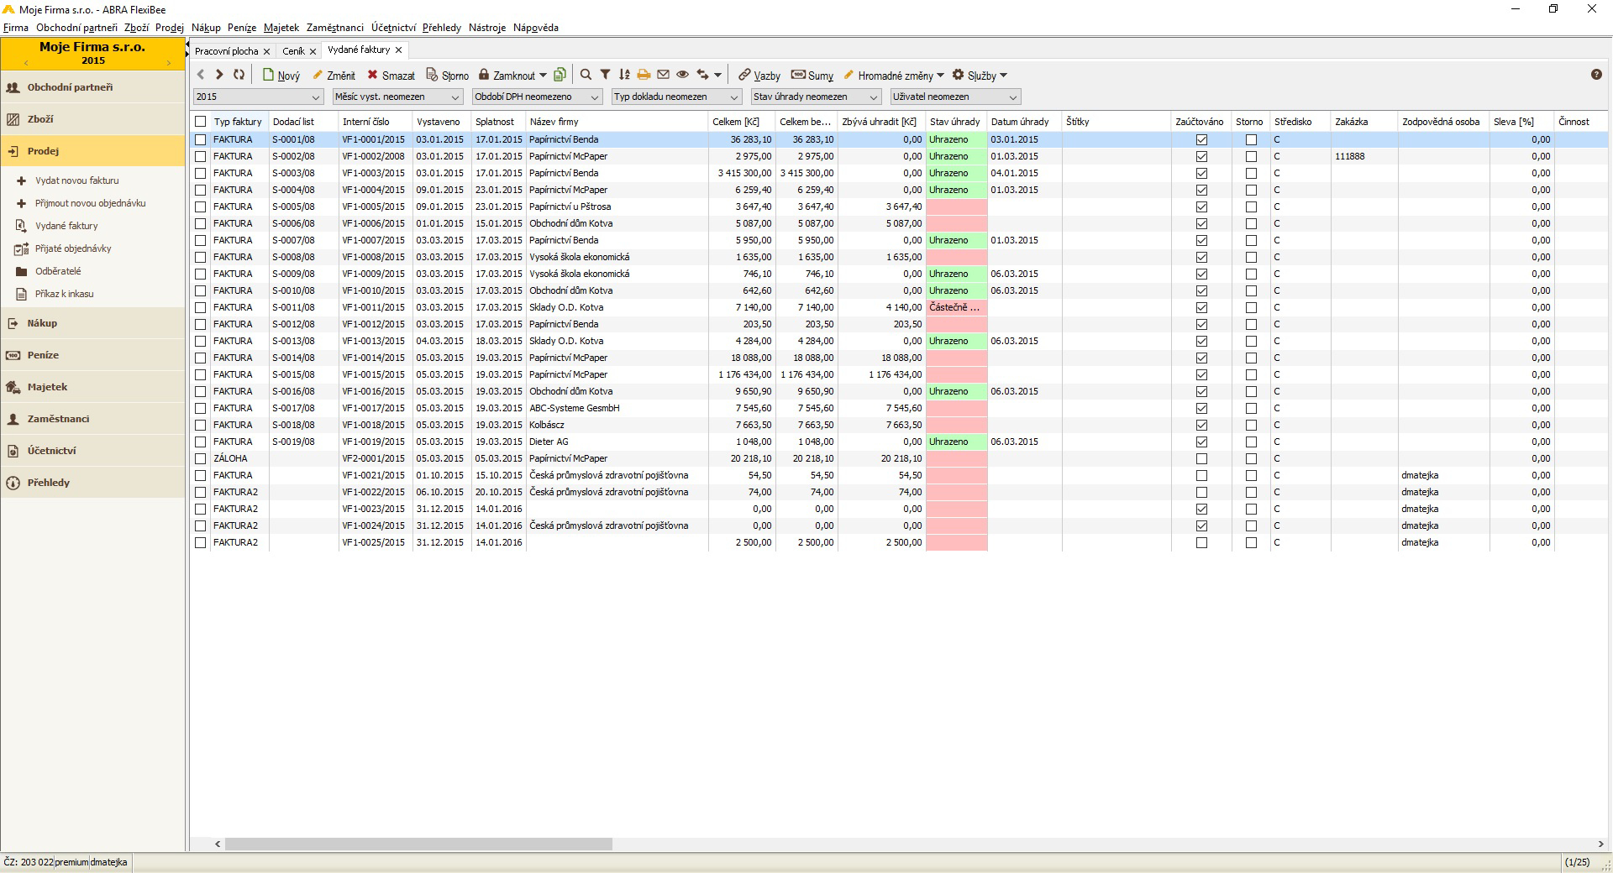Switch to the Ceník tab
Viewport: 1613px width, 873px height.
(293, 51)
